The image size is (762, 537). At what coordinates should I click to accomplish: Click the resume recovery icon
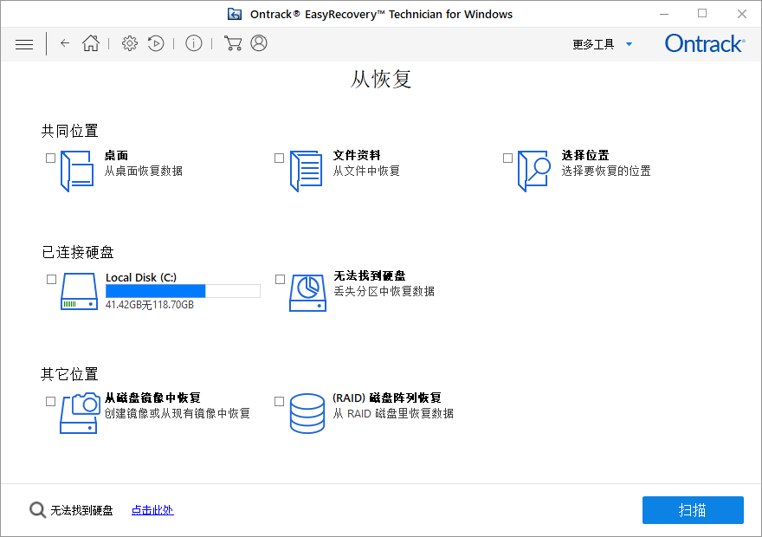(156, 43)
